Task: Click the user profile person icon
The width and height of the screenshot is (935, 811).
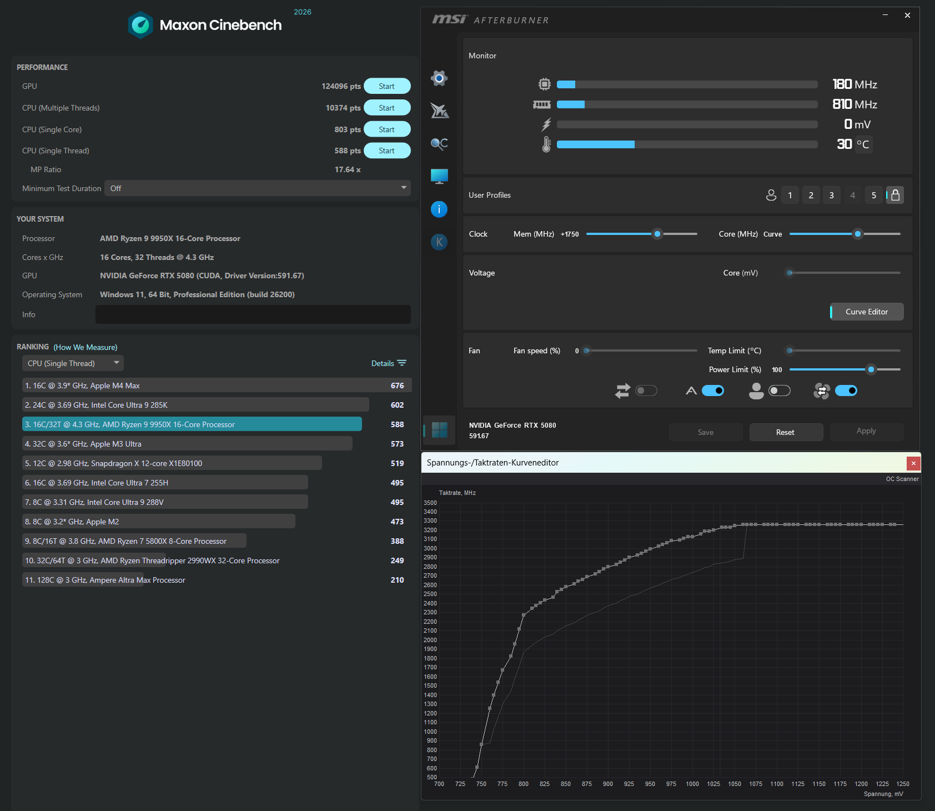Action: tap(771, 195)
